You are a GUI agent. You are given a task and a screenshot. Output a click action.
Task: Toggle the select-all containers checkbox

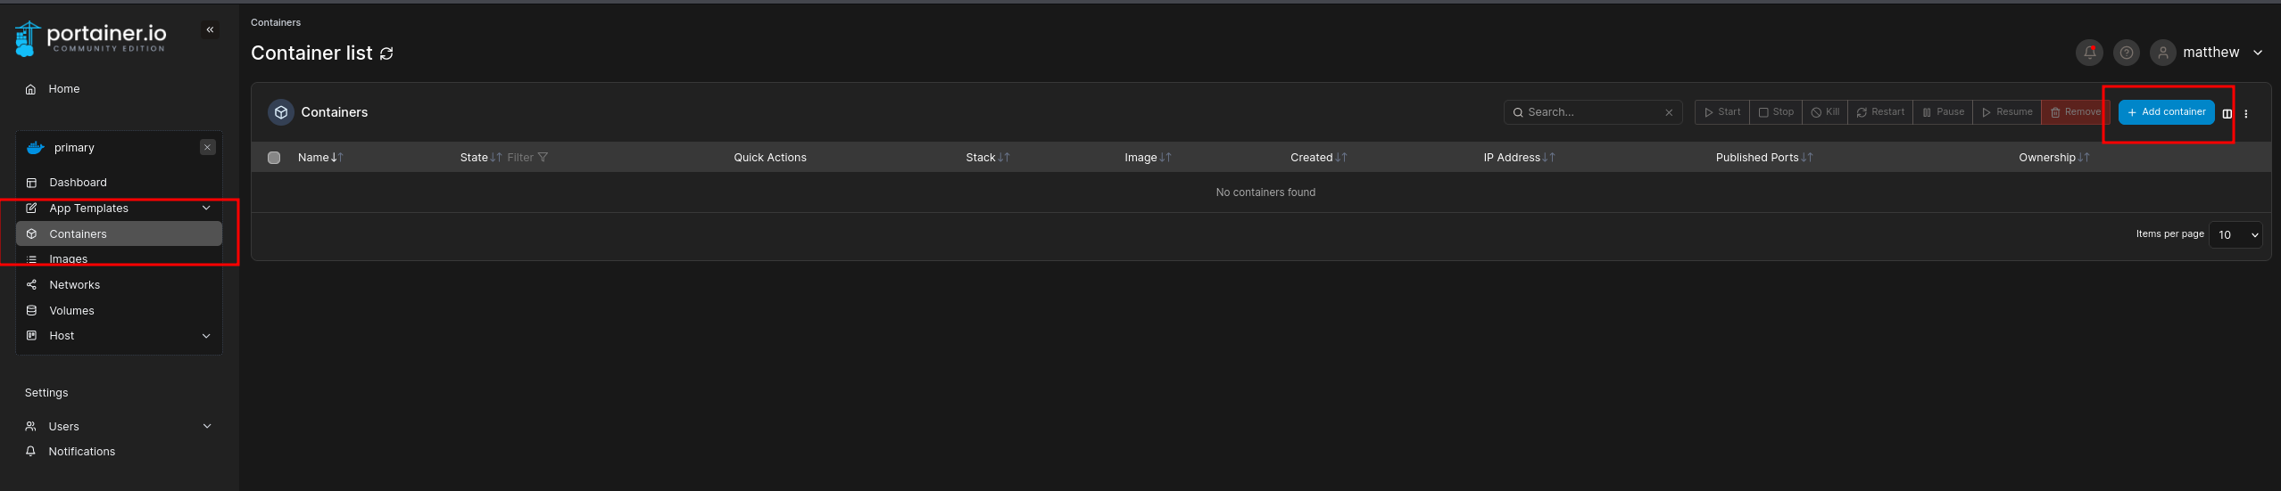pyautogui.click(x=274, y=158)
